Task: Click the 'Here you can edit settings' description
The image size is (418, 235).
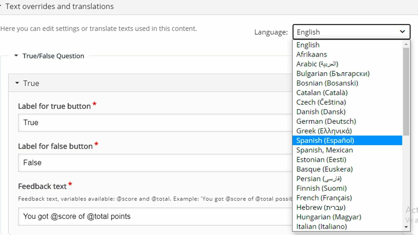Action: [99, 29]
